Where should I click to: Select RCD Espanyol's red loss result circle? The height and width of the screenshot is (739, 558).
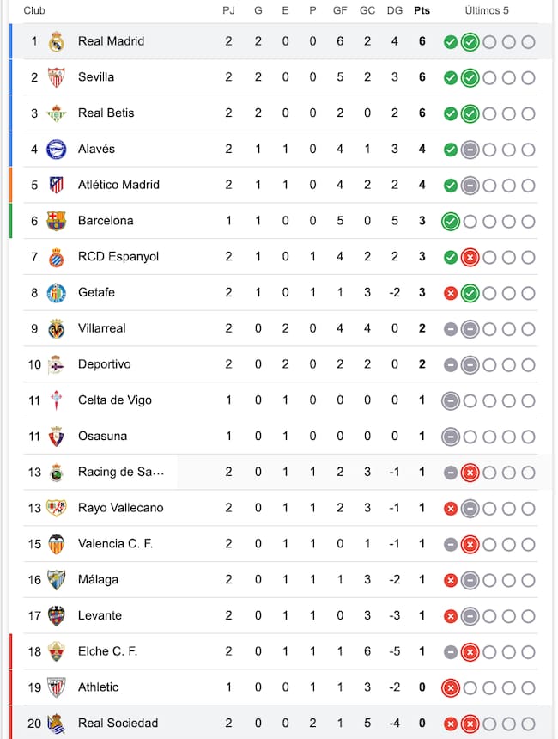(470, 257)
